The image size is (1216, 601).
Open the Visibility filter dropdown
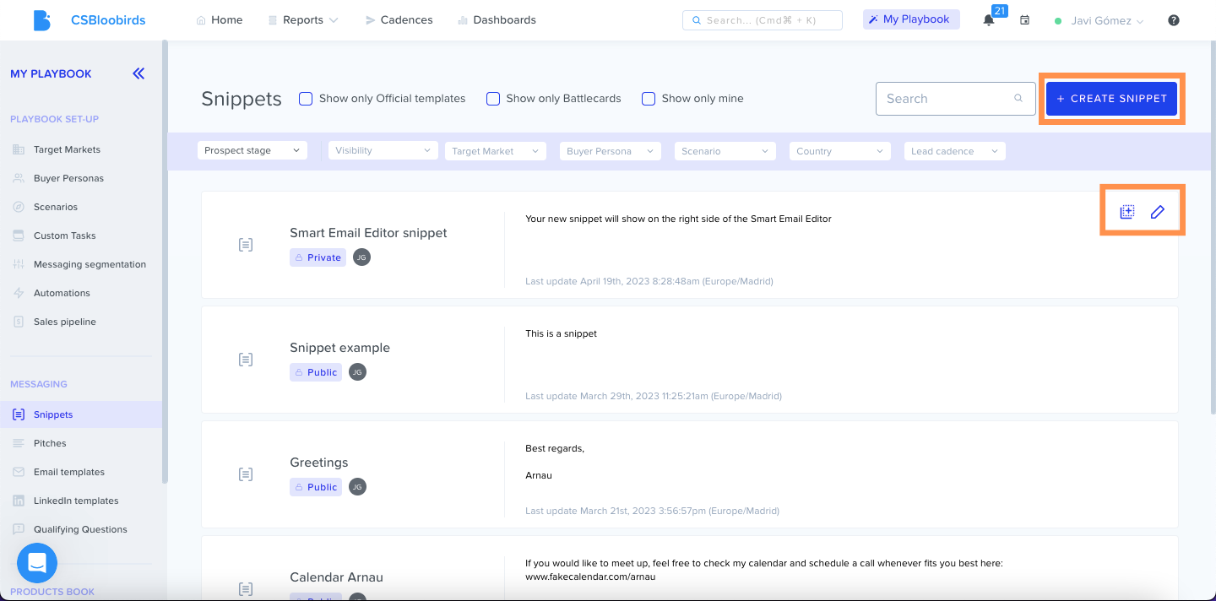pyautogui.click(x=383, y=151)
